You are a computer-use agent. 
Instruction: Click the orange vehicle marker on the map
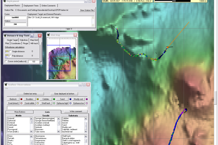pyautogui.click(x=167, y=48)
